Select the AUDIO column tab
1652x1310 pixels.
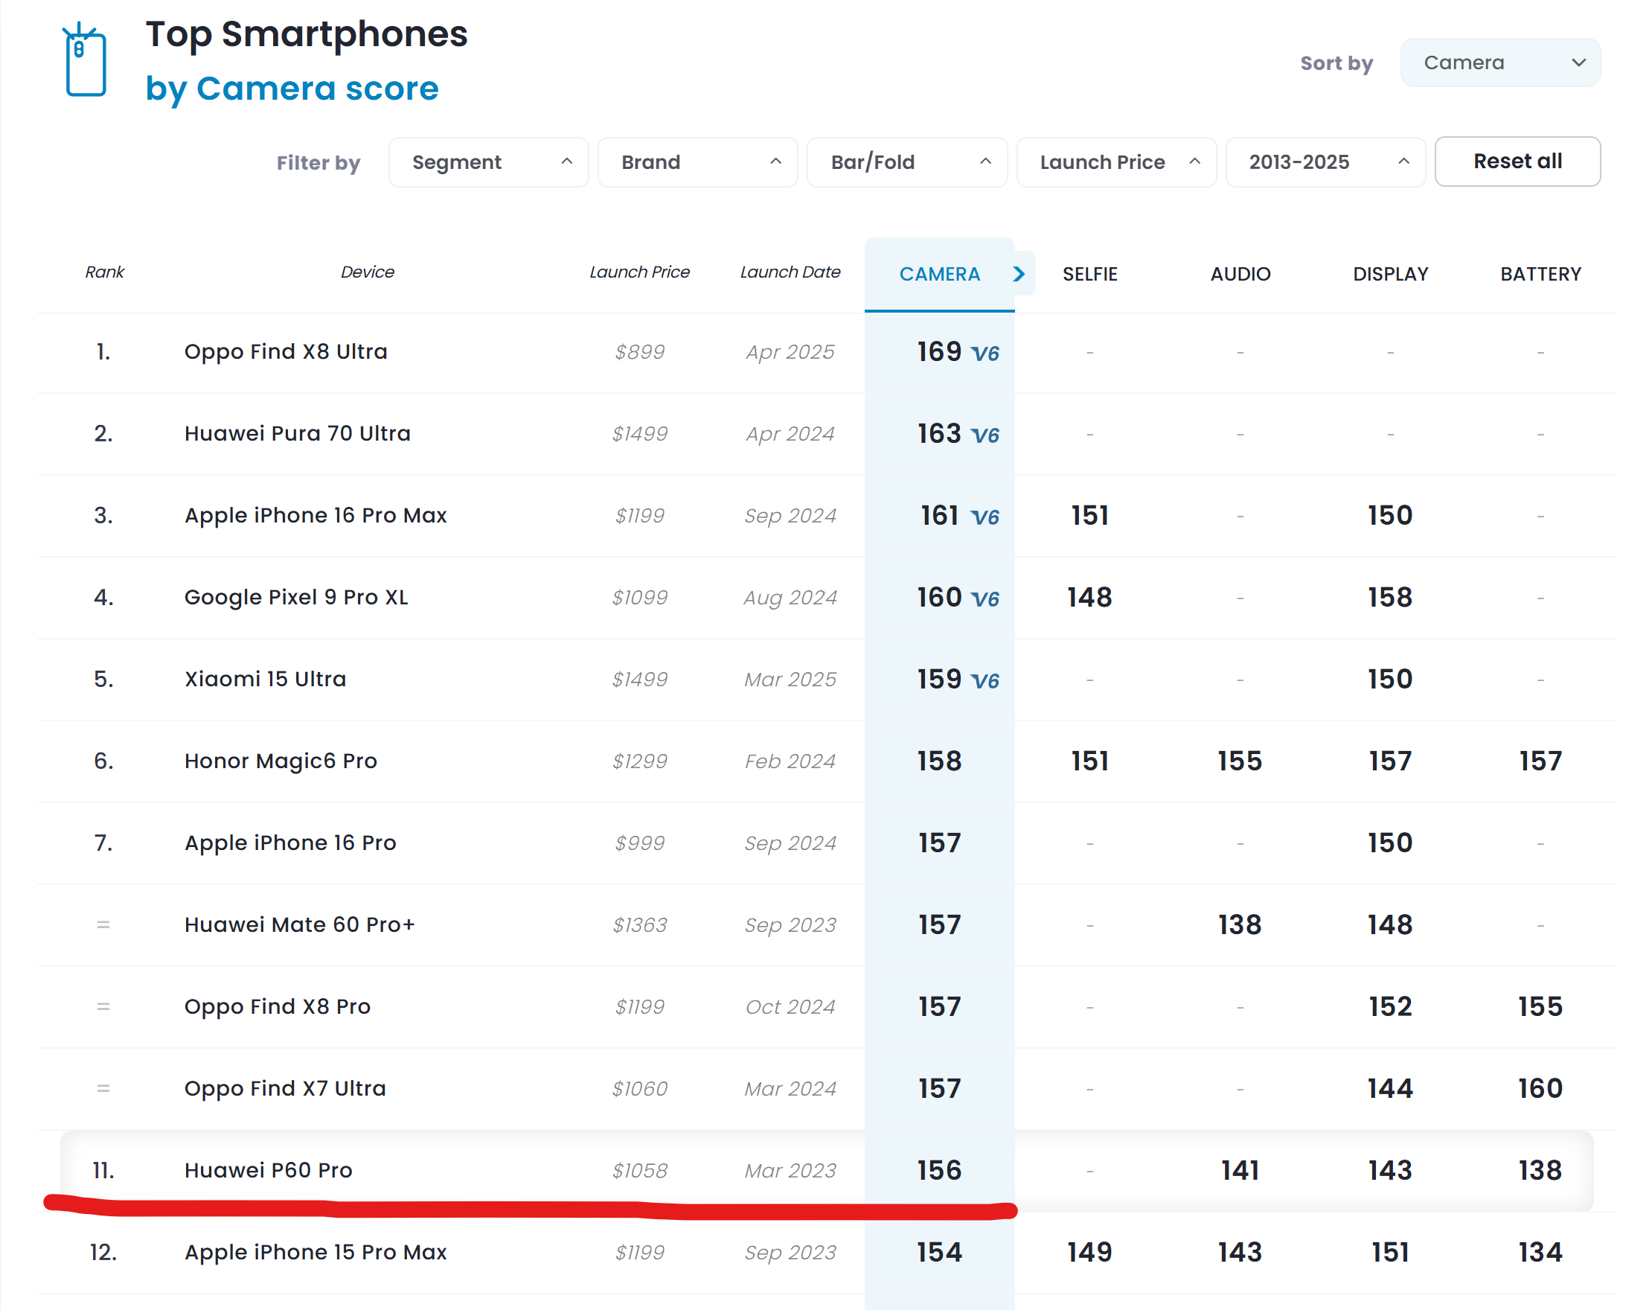coord(1240,274)
